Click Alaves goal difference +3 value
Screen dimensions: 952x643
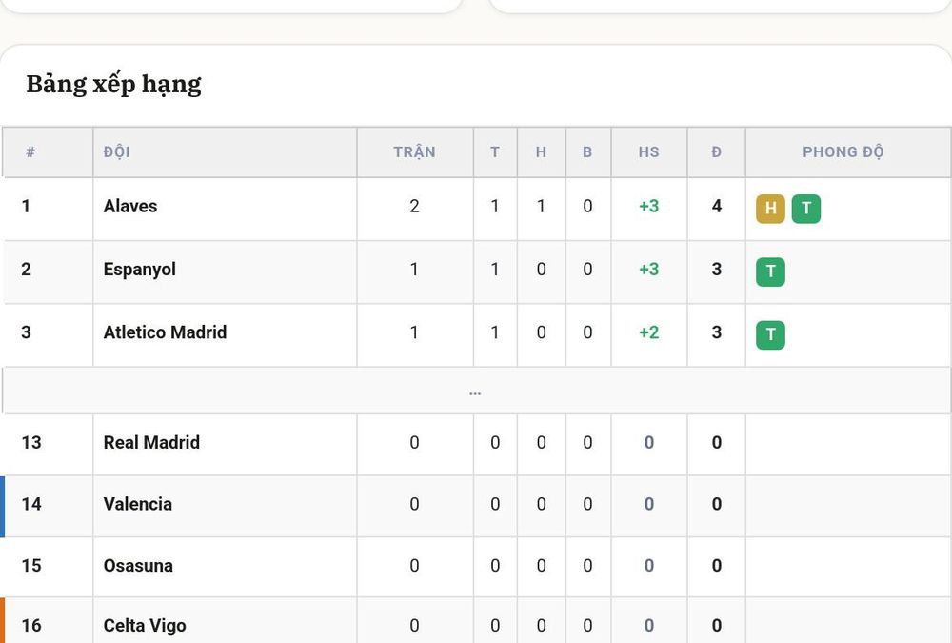(x=648, y=206)
